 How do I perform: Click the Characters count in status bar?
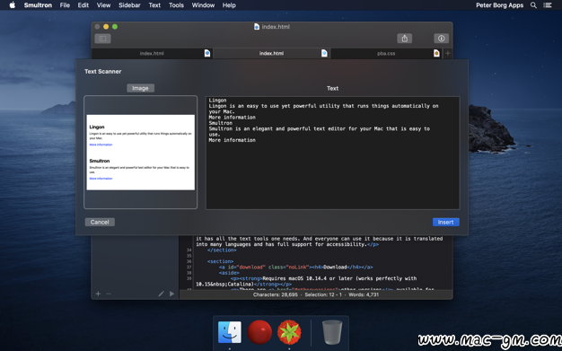(276, 294)
